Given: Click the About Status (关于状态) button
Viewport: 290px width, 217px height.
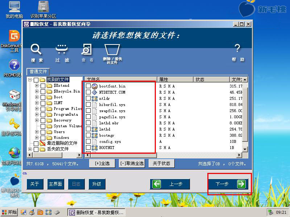Looking at the screenshot, I should pos(161,163).
